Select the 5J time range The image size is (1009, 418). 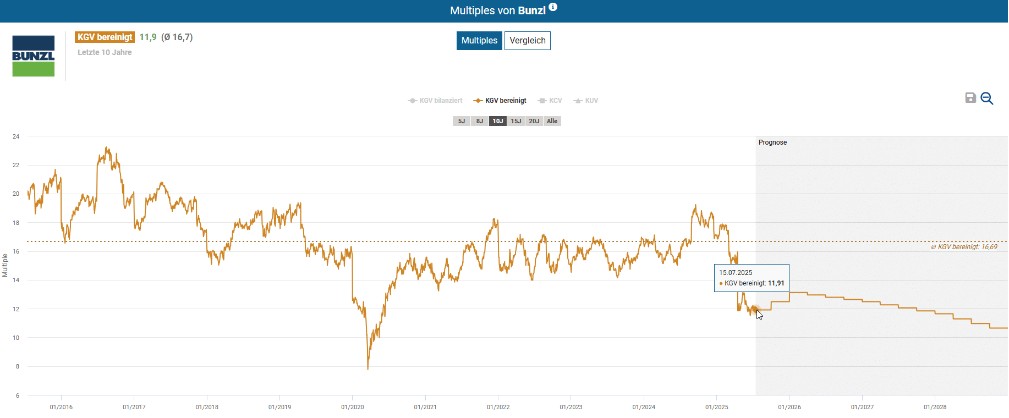coord(462,121)
